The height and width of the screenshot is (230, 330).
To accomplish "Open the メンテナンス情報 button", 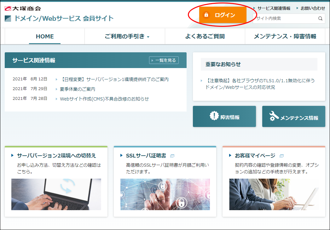I will [x=293, y=116].
